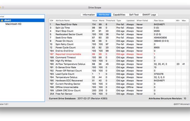The height and width of the screenshot is (121, 190).
Task: Click the Min column header
Action: pos(178,21)
